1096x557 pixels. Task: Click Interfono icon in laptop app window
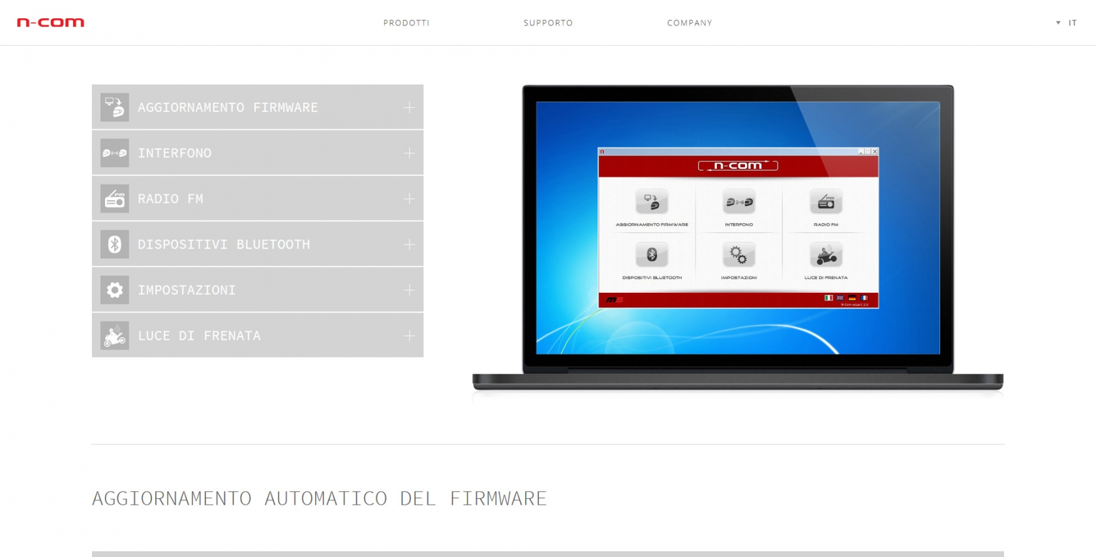tap(738, 202)
